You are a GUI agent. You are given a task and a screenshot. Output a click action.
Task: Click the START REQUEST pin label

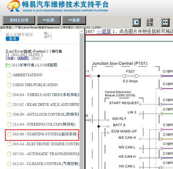[124, 103]
